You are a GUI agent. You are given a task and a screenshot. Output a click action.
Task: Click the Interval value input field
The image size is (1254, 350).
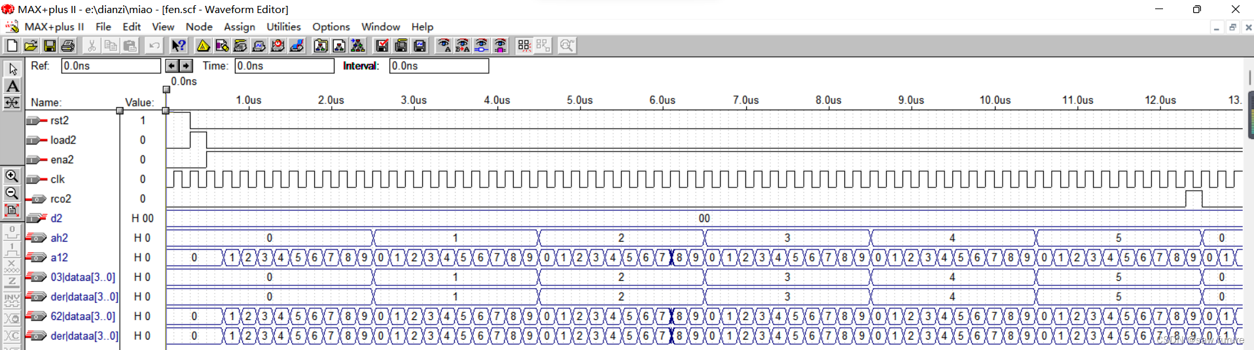pos(439,66)
